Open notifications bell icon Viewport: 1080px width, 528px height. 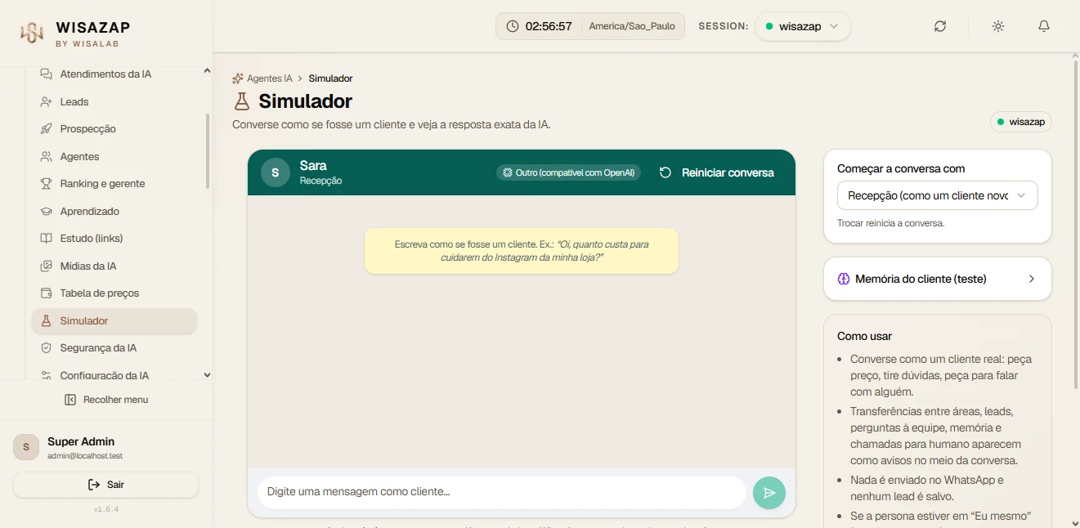pos(1044,26)
